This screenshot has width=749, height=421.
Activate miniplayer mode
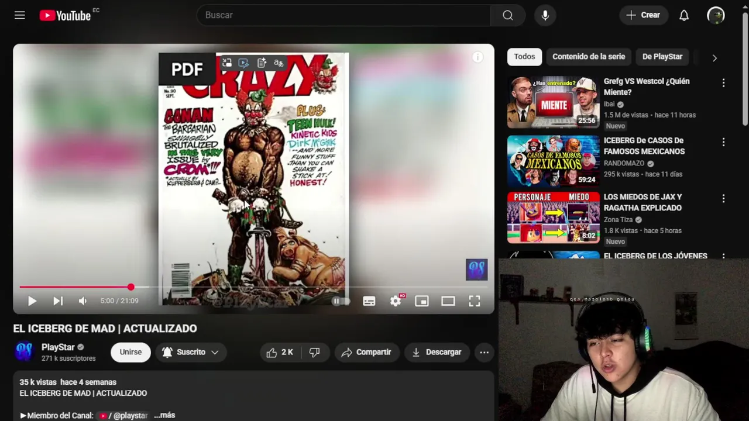[422, 301]
